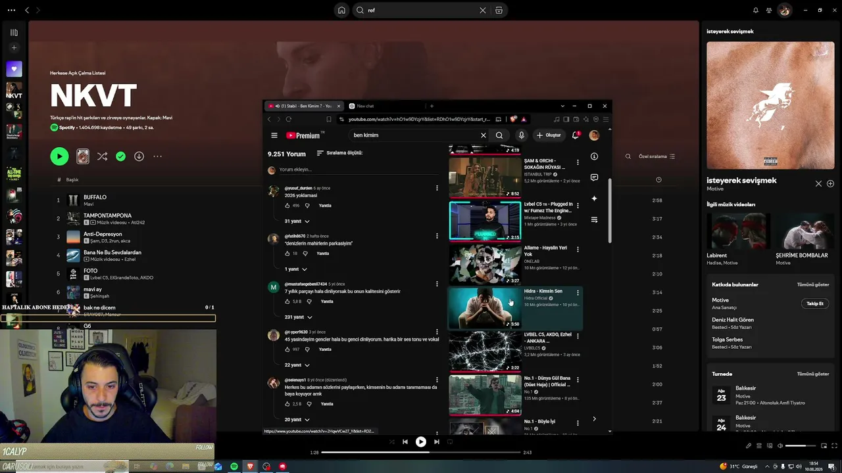Close Spotify now-playing side panel
The width and height of the screenshot is (842, 473).
(x=818, y=184)
